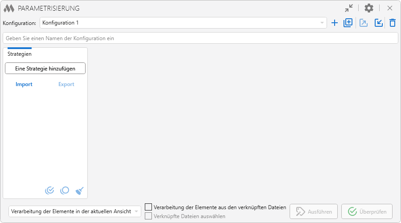Click Eine Strategie hinzufügen button
The width and height of the screenshot is (401, 223).
tap(45, 69)
